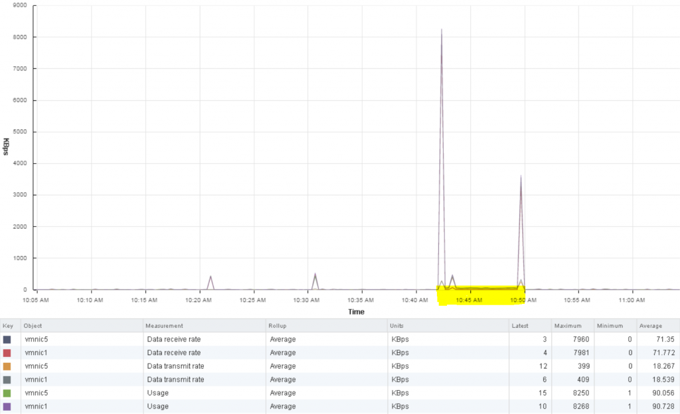This screenshot has width=680, height=414.
Task: Click the average value 90.056
Action: pyautogui.click(x=663, y=393)
